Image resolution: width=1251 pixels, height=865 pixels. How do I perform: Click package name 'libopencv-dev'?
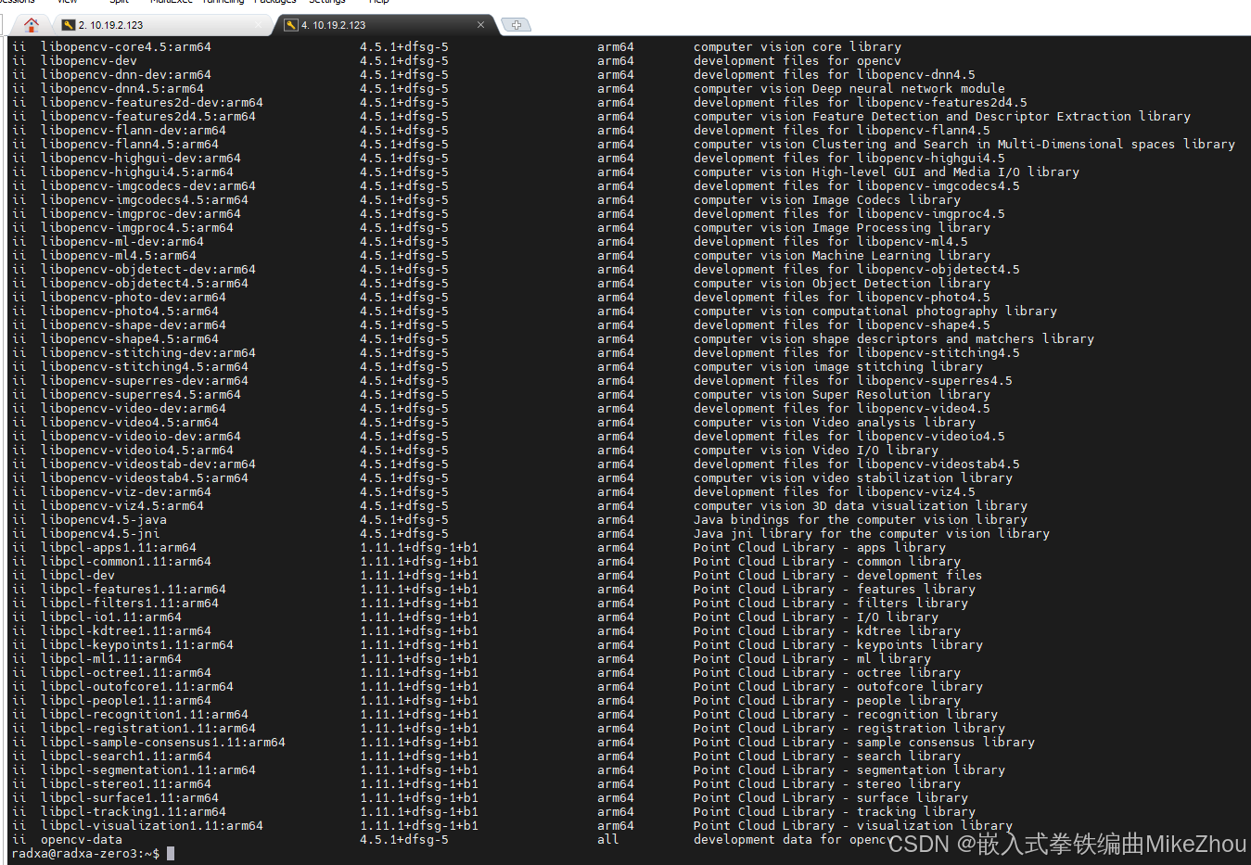pos(89,60)
